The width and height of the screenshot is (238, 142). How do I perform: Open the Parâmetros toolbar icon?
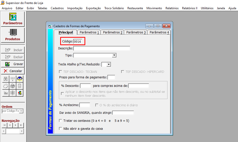click(x=13, y=19)
